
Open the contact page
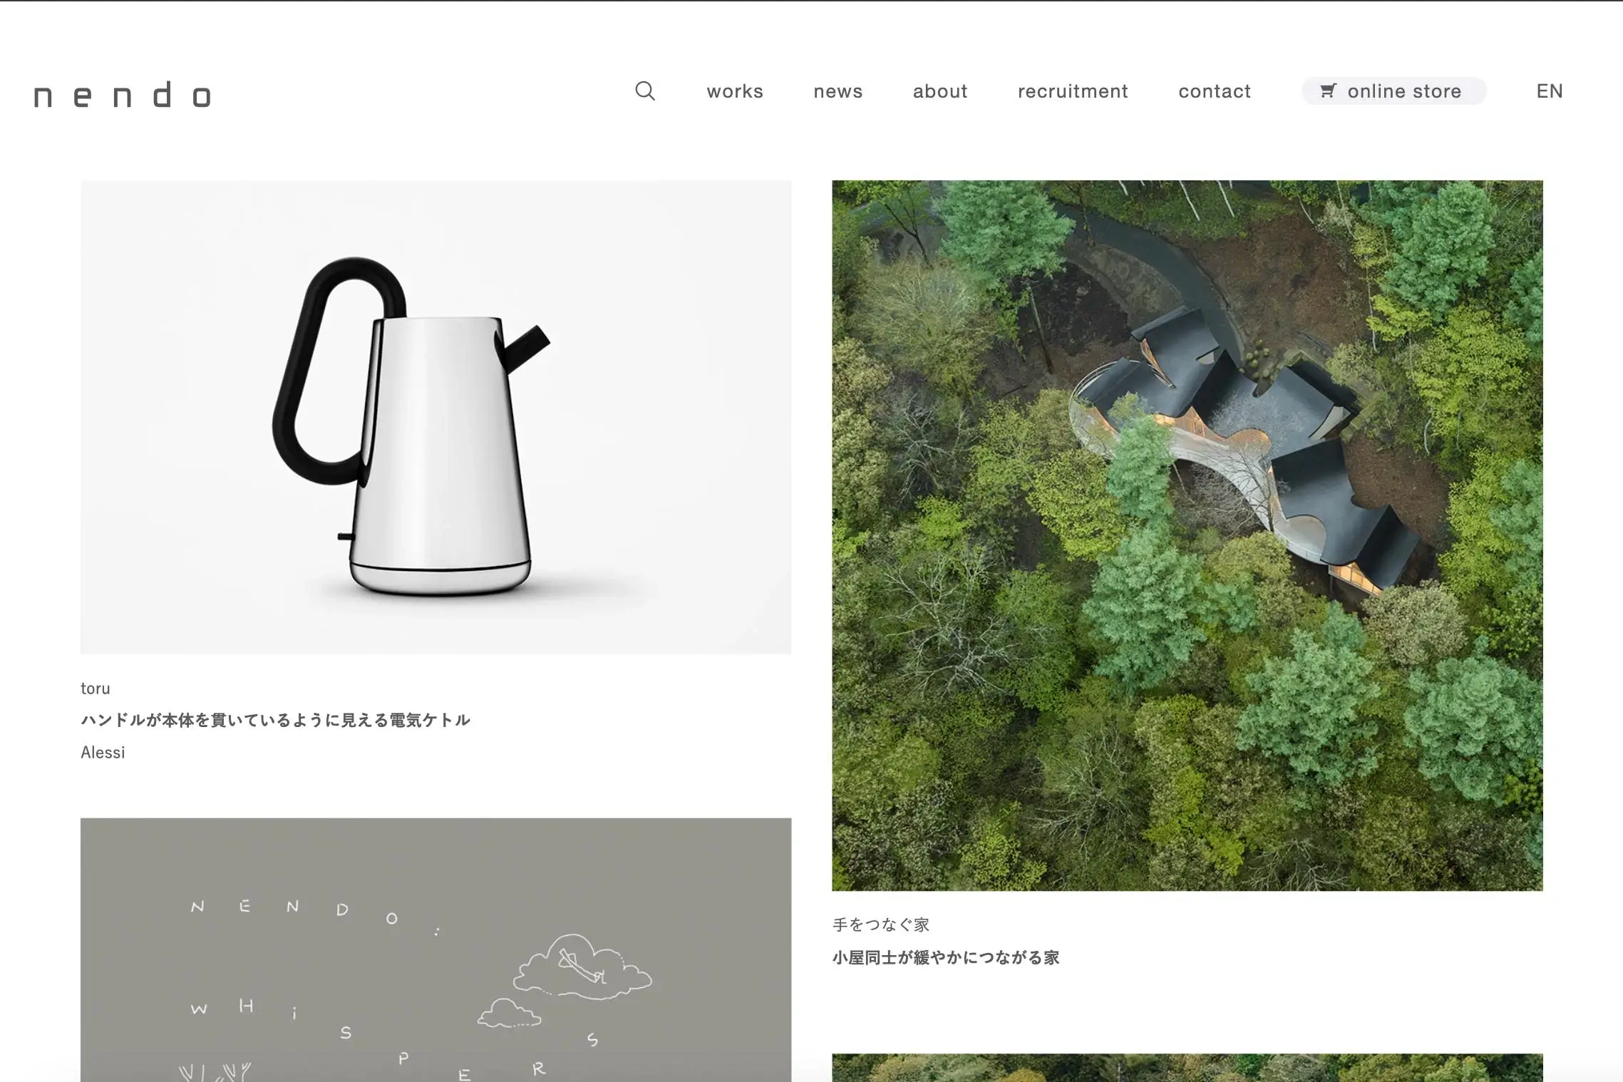tap(1214, 91)
